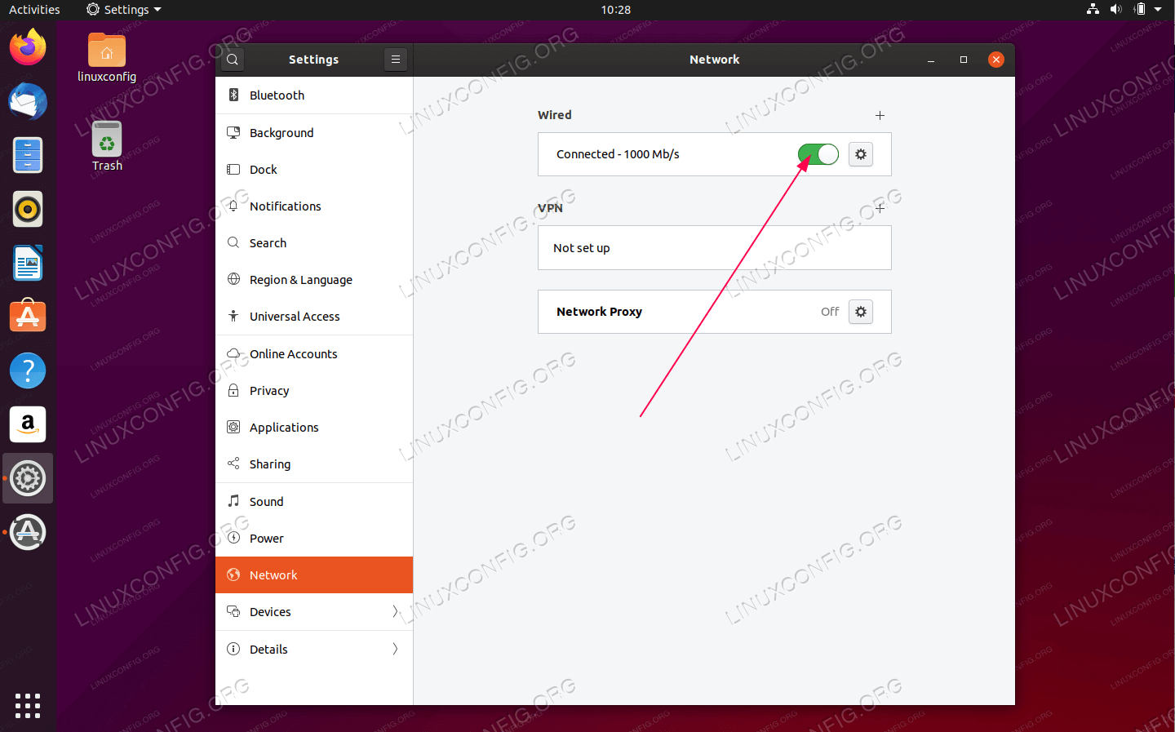The image size is (1175, 732).
Task: Click the Privacy lock icon
Action: click(x=233, y=390)
